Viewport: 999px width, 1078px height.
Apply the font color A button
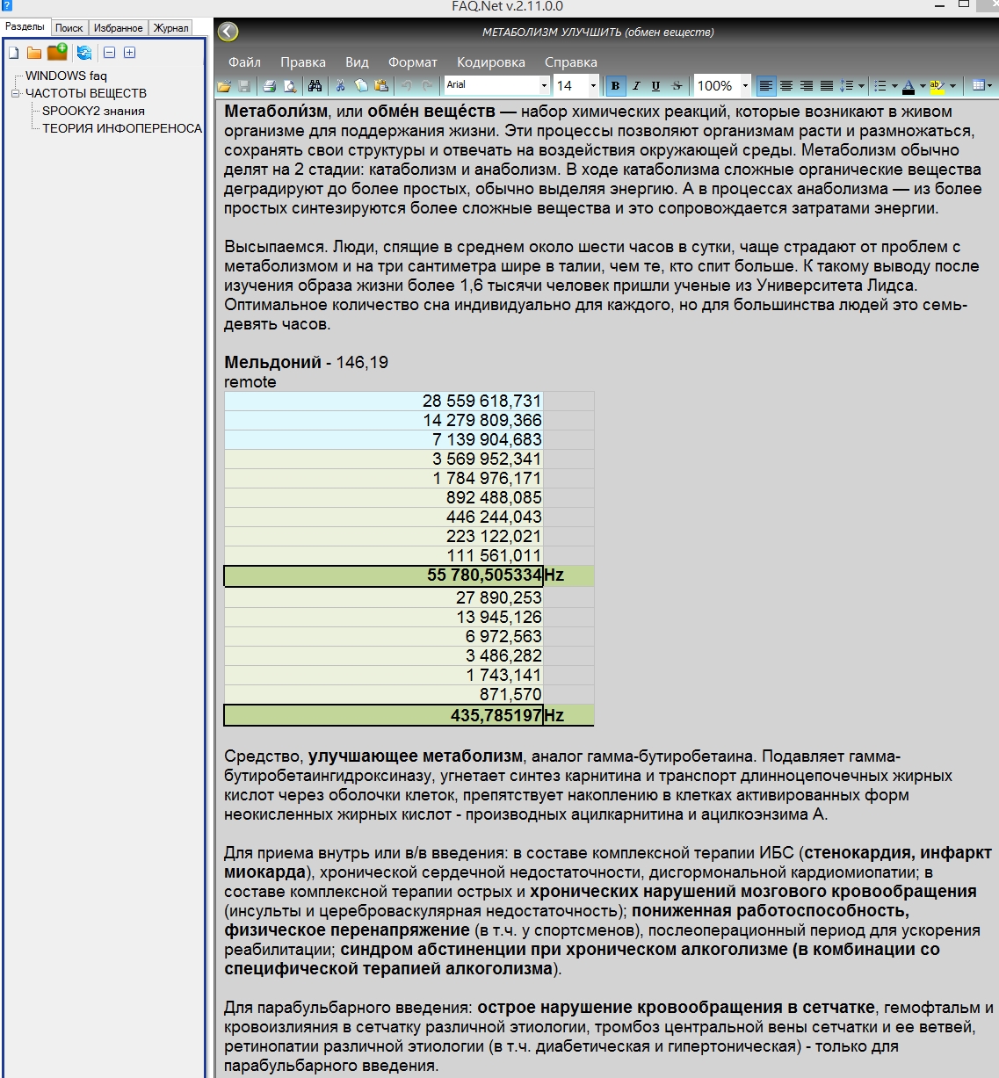909,86
